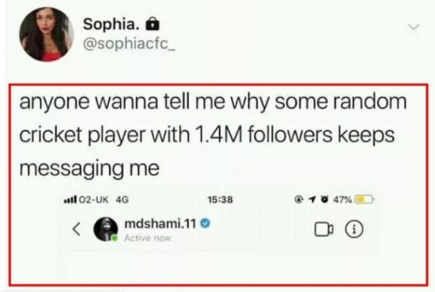Click the 15:38 clock time

(218, 199)
